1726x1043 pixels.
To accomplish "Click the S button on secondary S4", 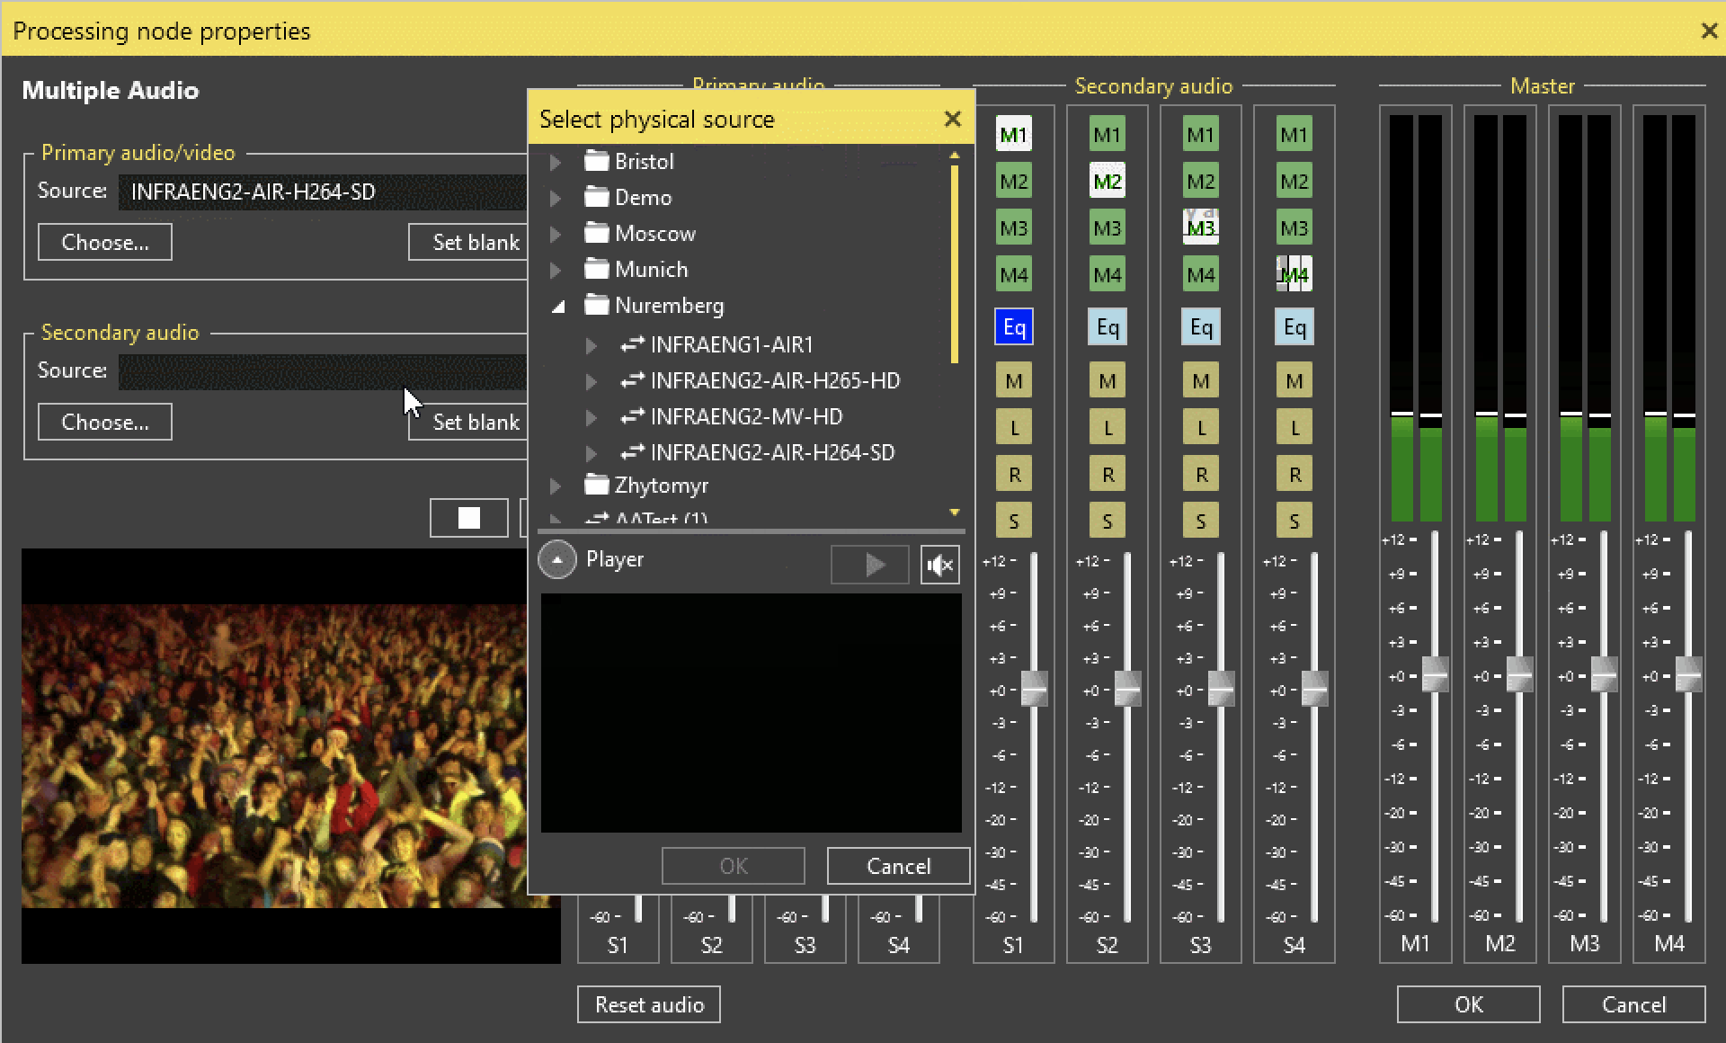I will (x=1294, y=521).
